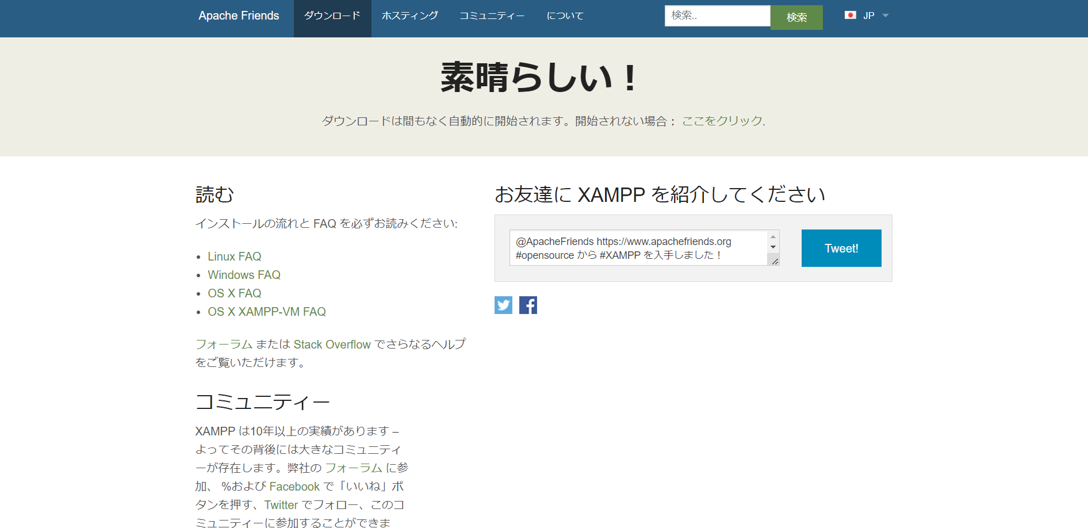Click the JP language label
The image size is (1088, 528).
[868, 16]
